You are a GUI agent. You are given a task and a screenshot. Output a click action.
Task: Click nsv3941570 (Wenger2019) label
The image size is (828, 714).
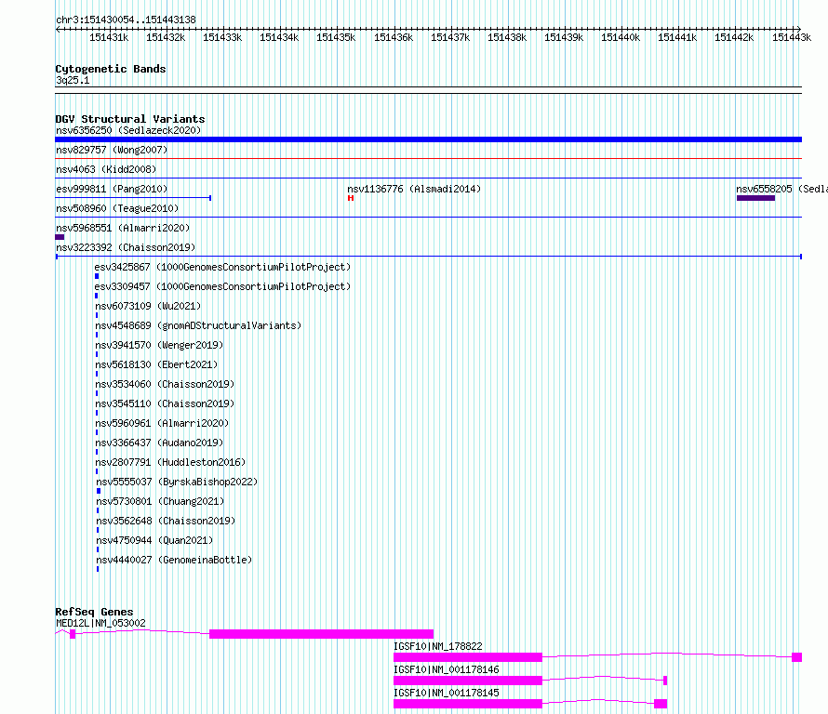tap(159, 345)
